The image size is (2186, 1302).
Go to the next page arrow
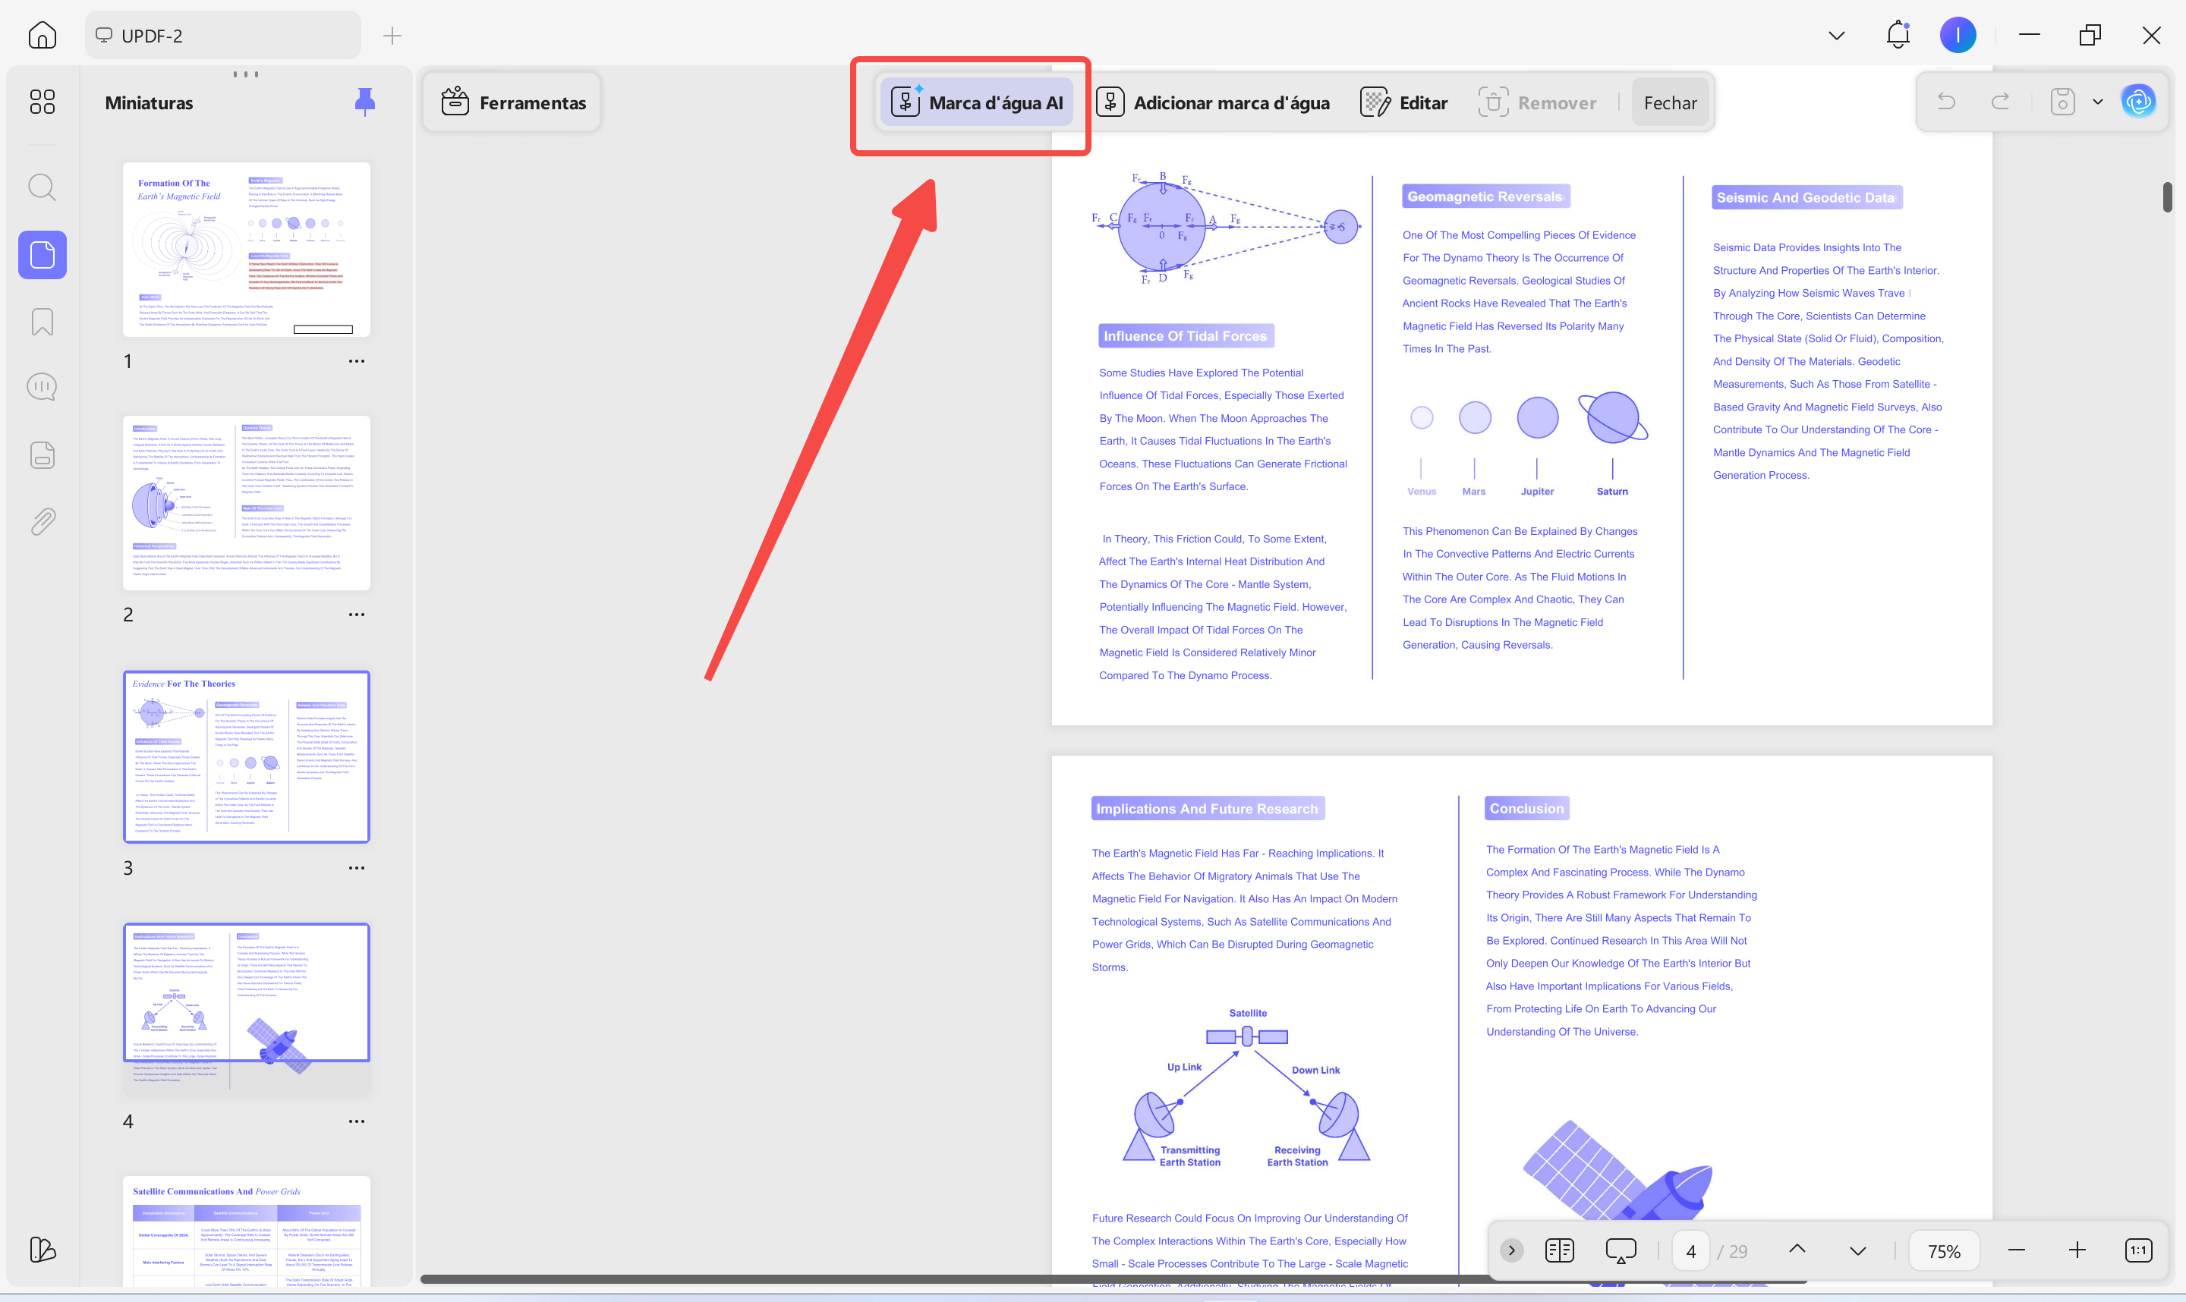(x=1857, y=1251)
